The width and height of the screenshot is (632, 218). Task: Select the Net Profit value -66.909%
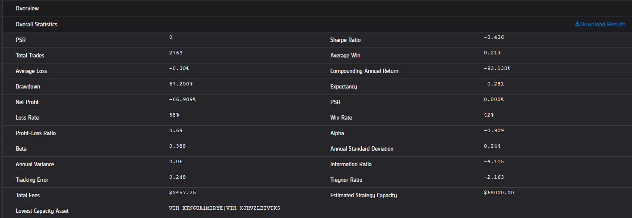coord(182,99)
